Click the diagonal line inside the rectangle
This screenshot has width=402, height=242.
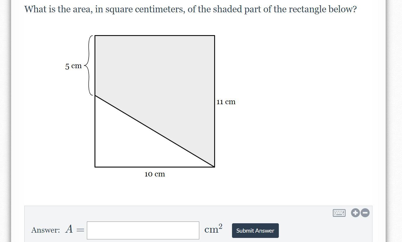155,131
